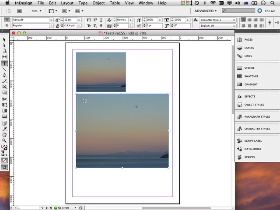The image size is (280, 210).
Task: Open the Wi-Fi status menu
Action: [213, 3]
